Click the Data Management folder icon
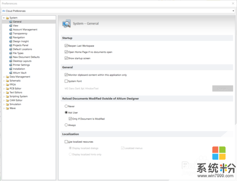Screen dimensions: 237x181 (7, 77)
